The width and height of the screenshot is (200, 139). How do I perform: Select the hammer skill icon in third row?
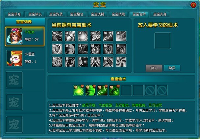(108, 62)
